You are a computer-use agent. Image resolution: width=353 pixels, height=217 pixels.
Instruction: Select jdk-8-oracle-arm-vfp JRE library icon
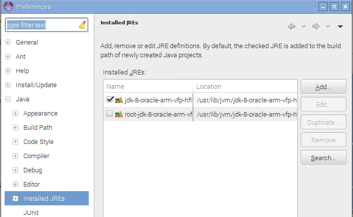point(119,100)
